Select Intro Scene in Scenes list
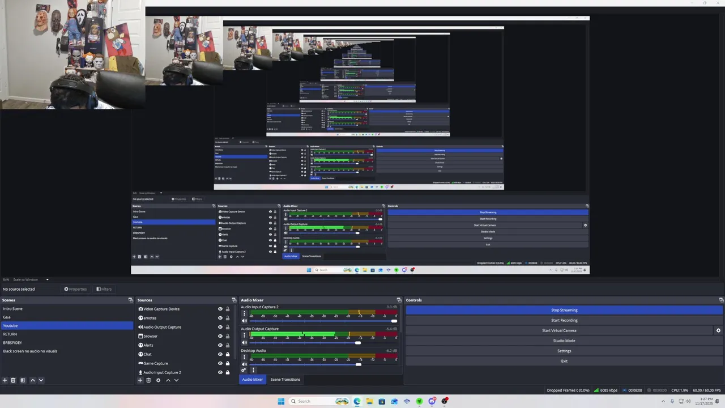This screenshot has height=408, width=725. click(67, 309)
